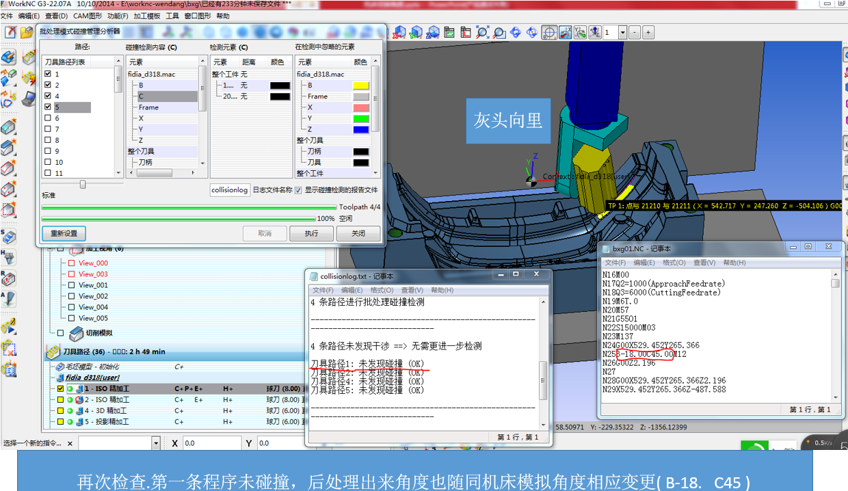Uncheck tool path 2 in path list
This screenshot has height=491, width=848.
point(48,85)
